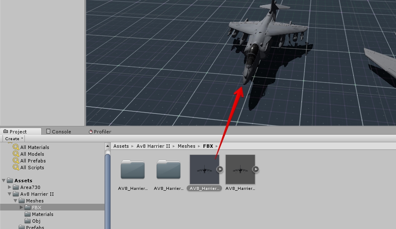This screenshot has height=229, width=396.
Task: Click the All Prefabs magnifier icon
Action: pyautogui.click(x=16, y=160)
